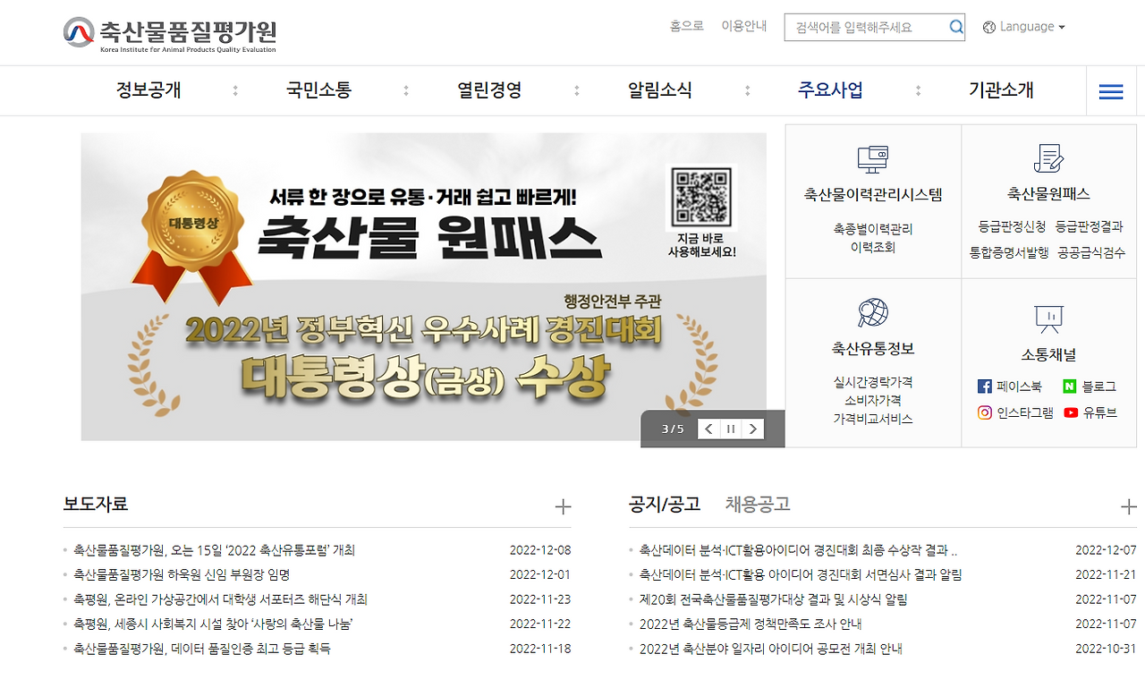The height and width of the screenshot is (688, 1145).
Task: Click the 축산유통정보 globe magnifier icon
Action: coord(872,313)
